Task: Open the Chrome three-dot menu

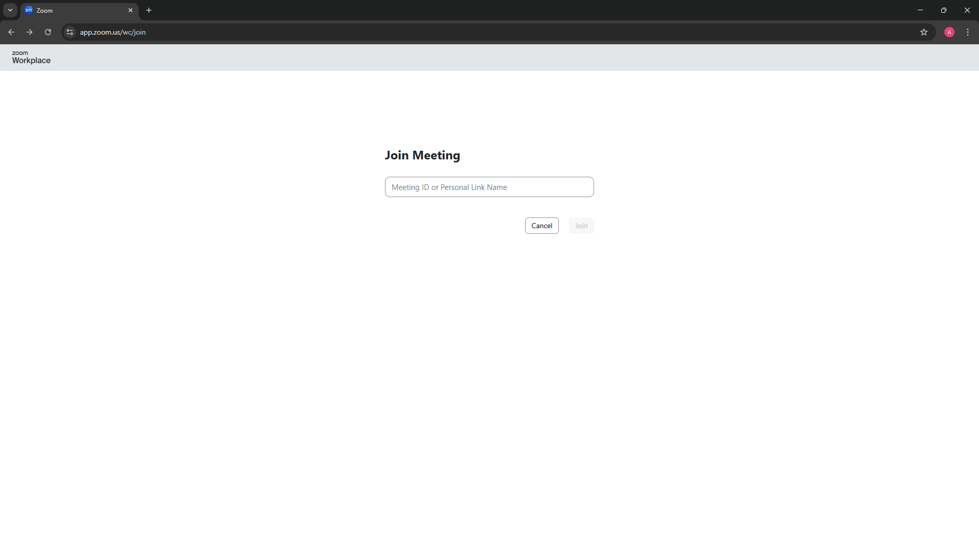Action: [x=967, y=32]
